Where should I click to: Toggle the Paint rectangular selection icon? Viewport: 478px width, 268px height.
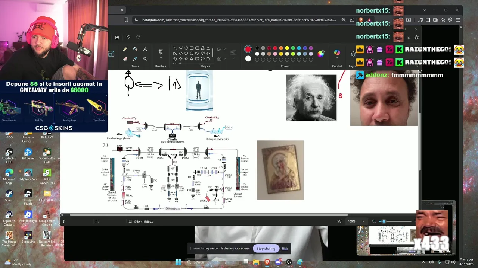click(97, 221)
